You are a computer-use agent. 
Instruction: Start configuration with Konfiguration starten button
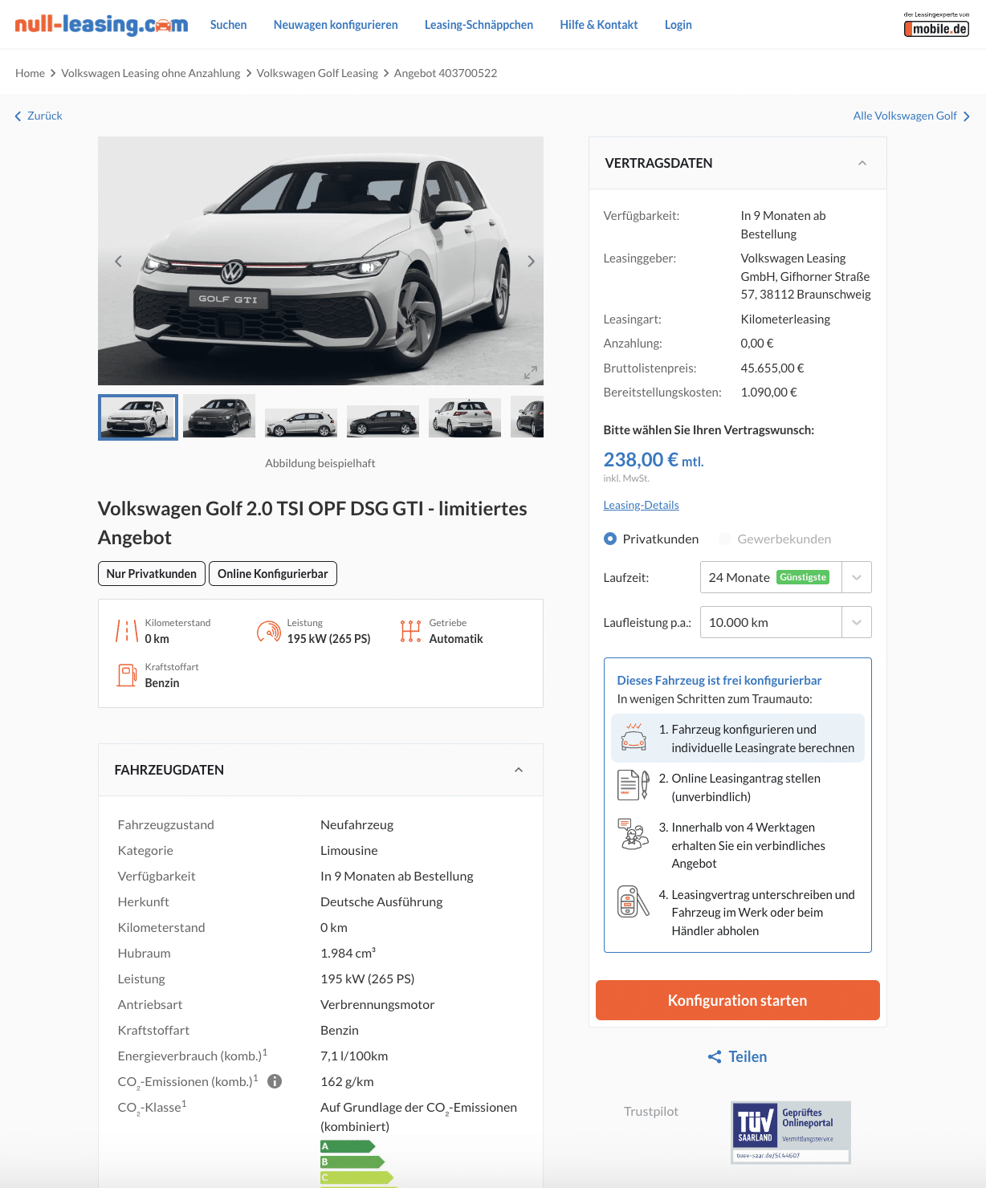coord(737,1000)
